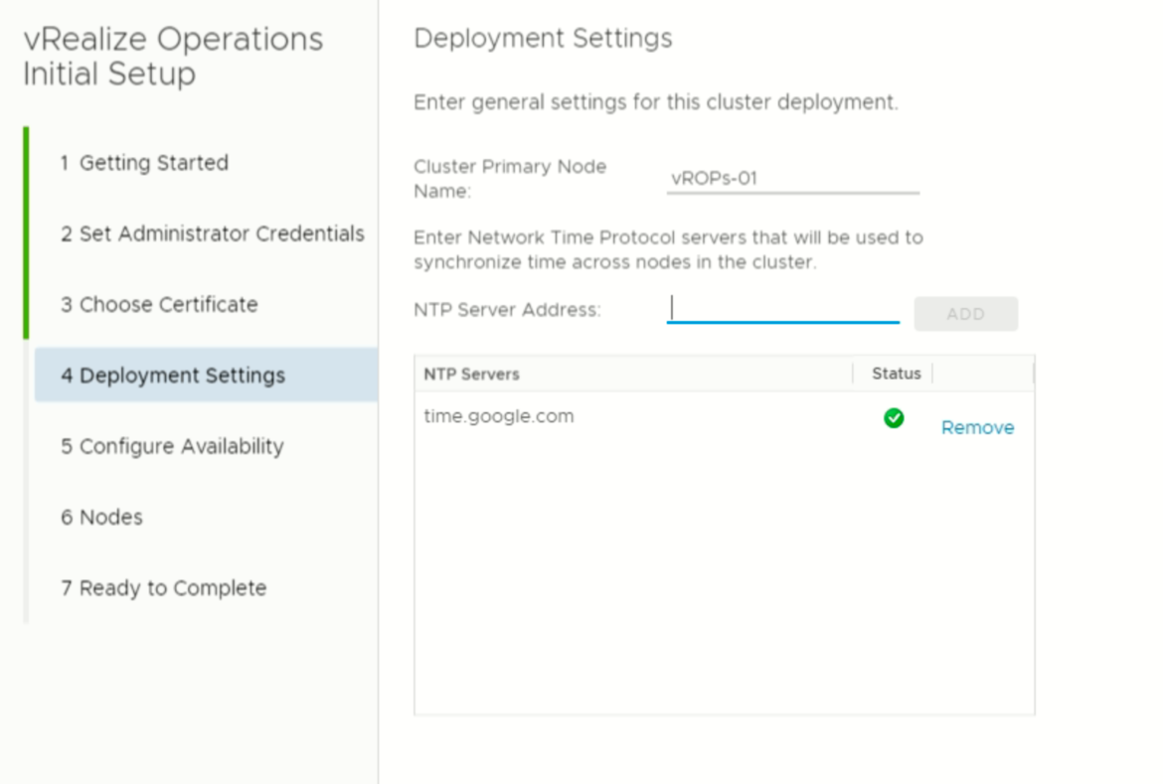Click the ADD button next to NTP Server Address

pos(965,313)
